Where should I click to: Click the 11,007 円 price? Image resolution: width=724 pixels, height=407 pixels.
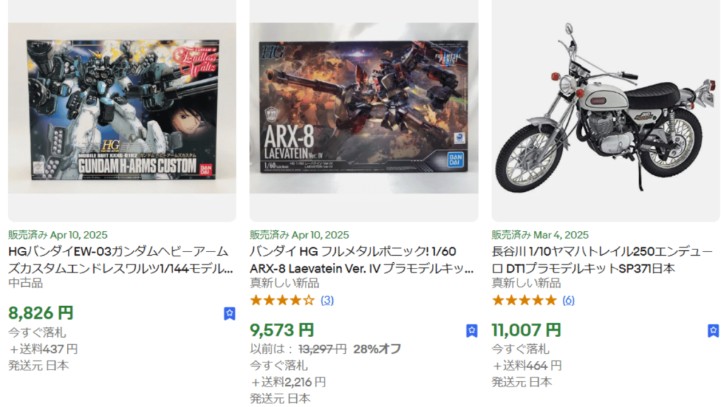(526, 330)
